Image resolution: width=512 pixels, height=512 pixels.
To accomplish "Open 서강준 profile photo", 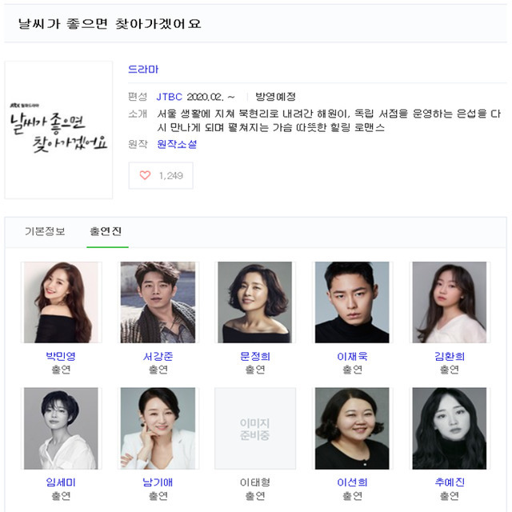I will tap(158, 302).
